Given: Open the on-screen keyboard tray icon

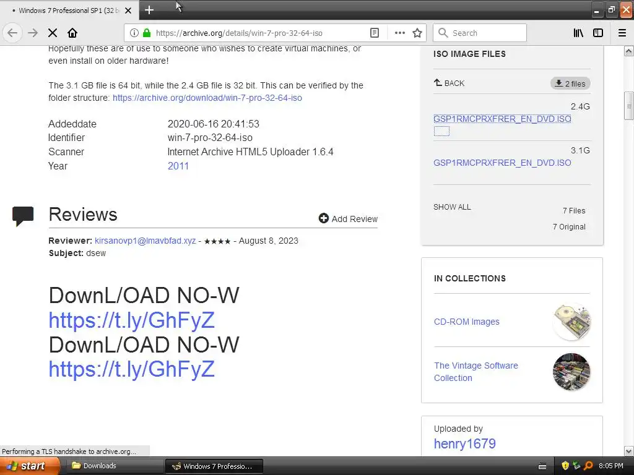Looking at the screenshot, I should click(x=542, y=466).
